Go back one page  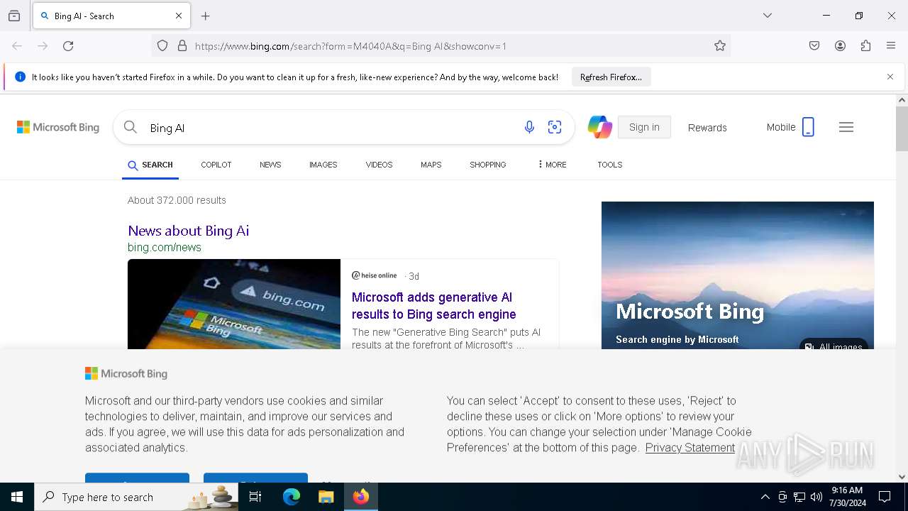pyautogui.click(x=17, y=46)
